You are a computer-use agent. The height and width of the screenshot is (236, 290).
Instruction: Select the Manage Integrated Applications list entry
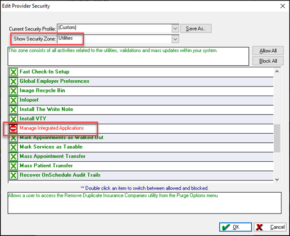pos(141,128)
